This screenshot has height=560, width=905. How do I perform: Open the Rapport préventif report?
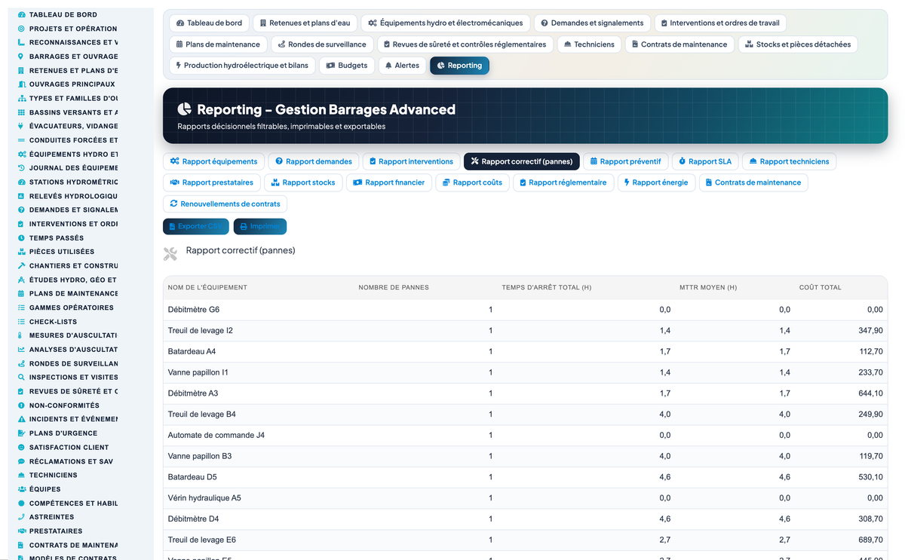[x=625, y=161]
